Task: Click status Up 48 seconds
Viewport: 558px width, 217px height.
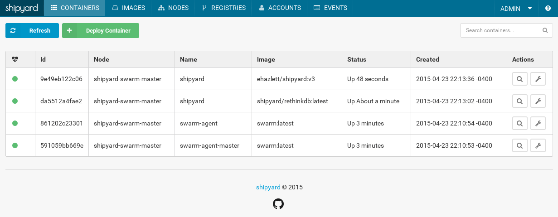Action: (x=368, y=79)
